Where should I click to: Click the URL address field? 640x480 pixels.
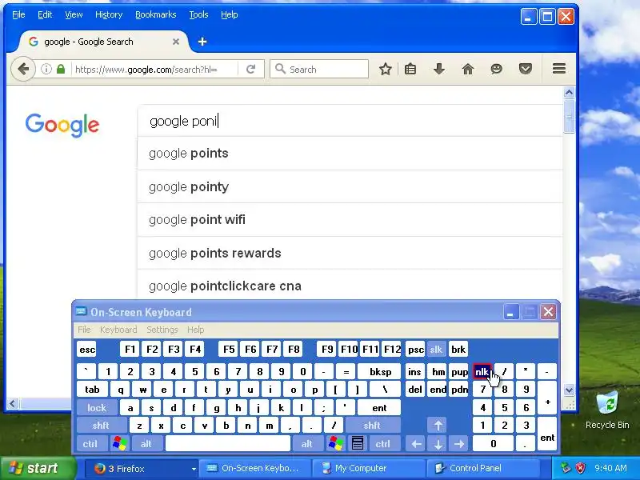point(155,69)
